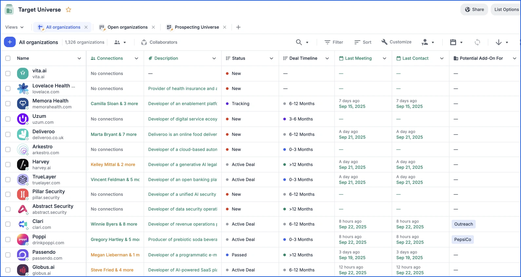Open the save view disk icon

pos(453,42)
